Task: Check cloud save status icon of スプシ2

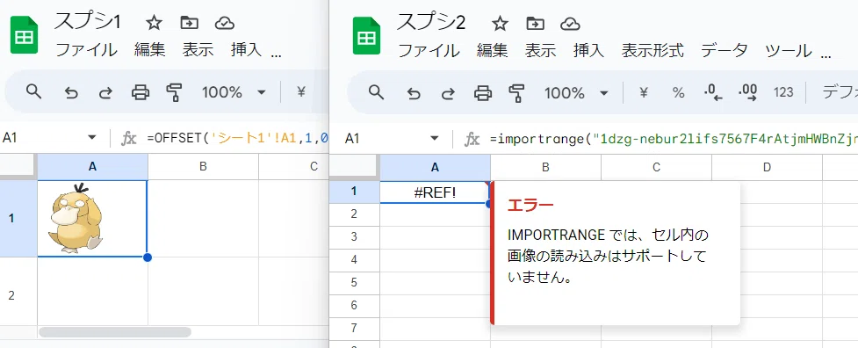Action: tap(570, 23)
